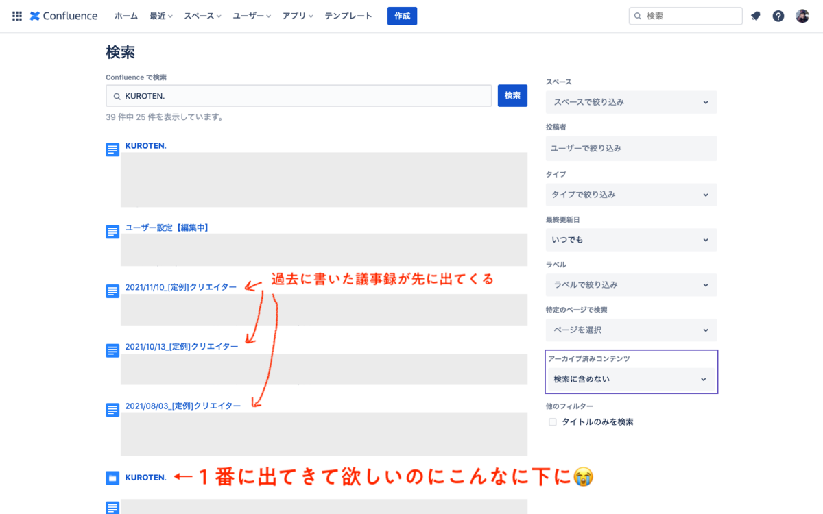Open the いつでも last-updated dropdown
This screenshot has height=514, width=823.
coord(631,240)
